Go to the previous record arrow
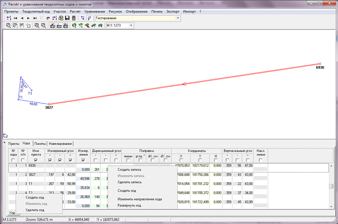 (22, 18)
